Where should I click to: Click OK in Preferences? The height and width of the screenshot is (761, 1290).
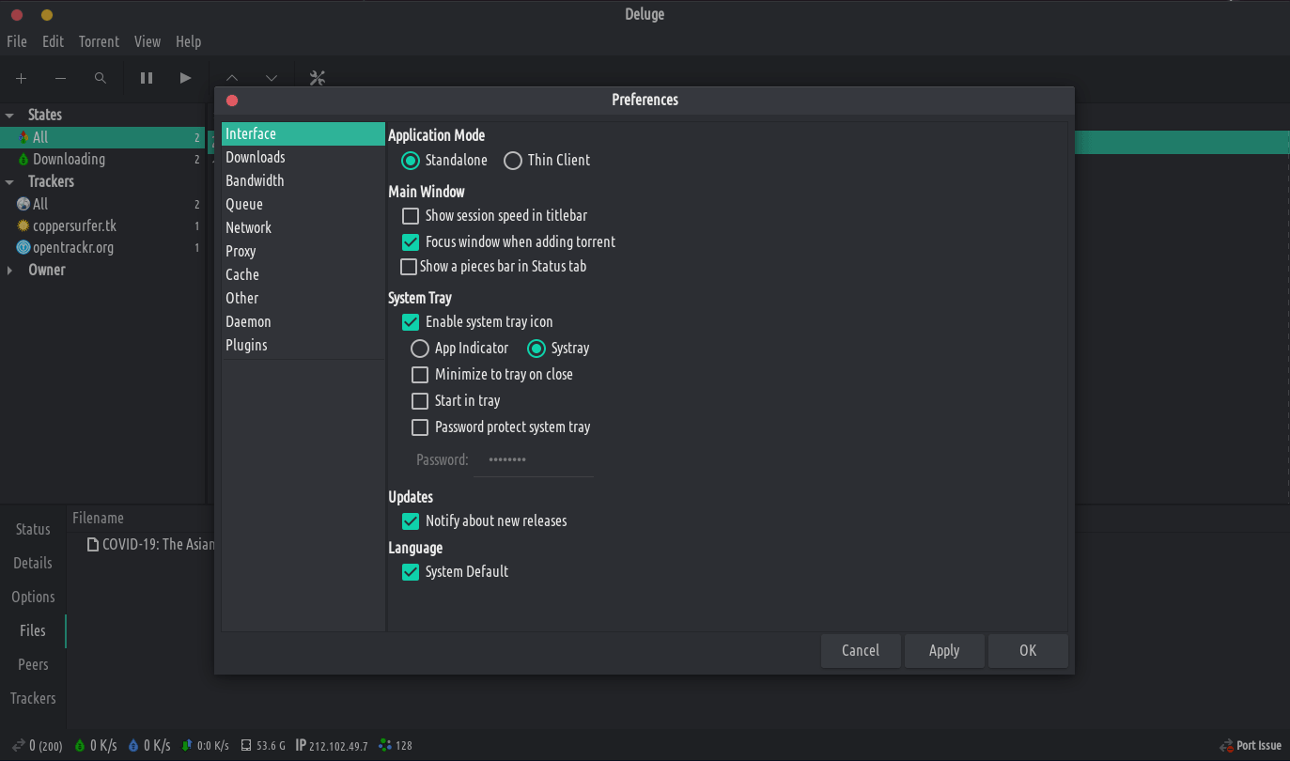(1028, 651)
